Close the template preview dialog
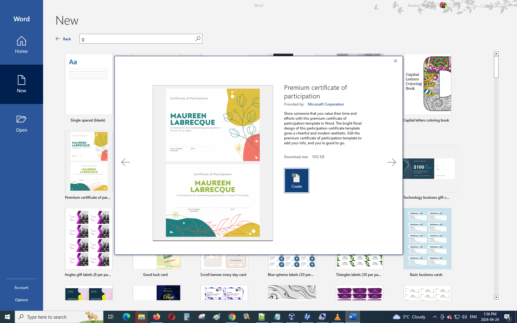Screen dimensions: 517x323 (395, 61)
